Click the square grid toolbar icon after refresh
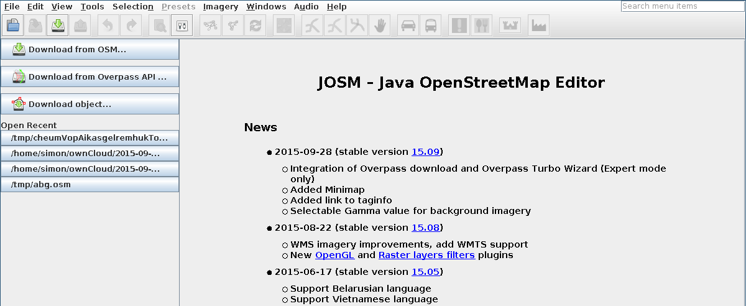Screen dimensions: 746x306 (x=284, y=25)
